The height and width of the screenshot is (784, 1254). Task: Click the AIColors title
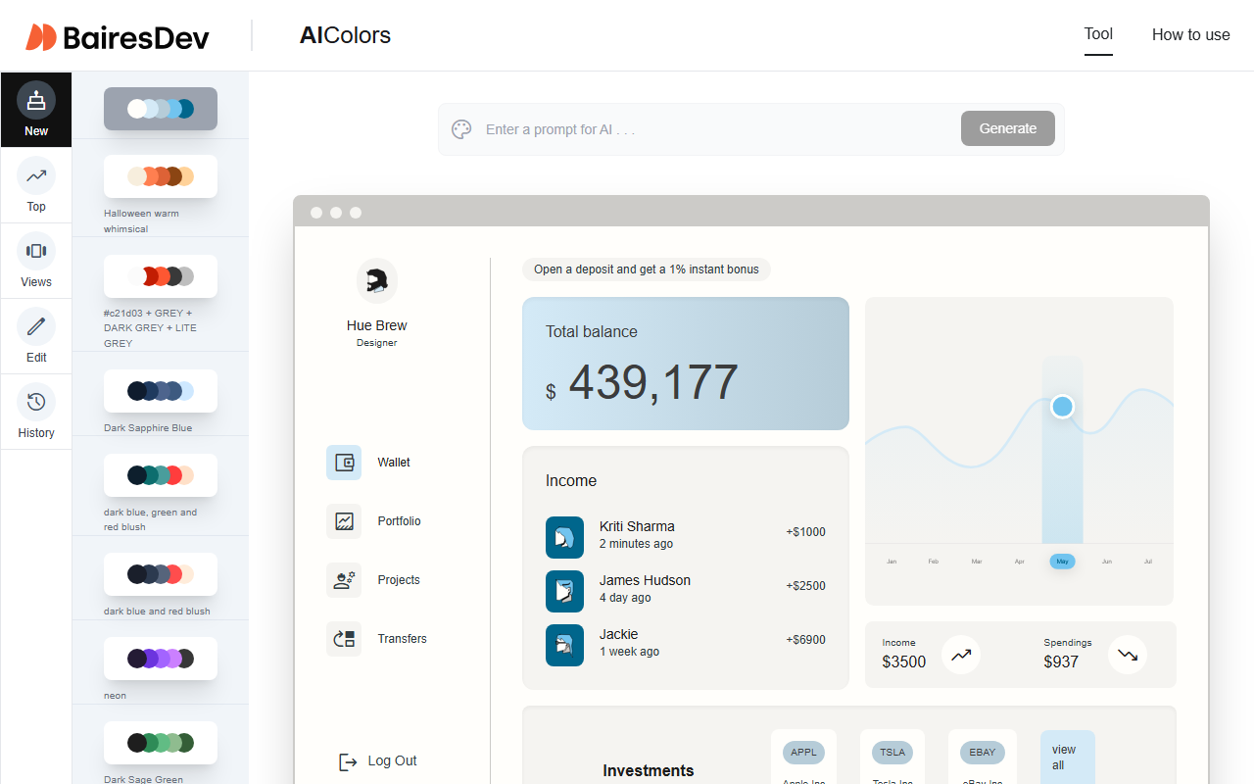coord(345,35)
